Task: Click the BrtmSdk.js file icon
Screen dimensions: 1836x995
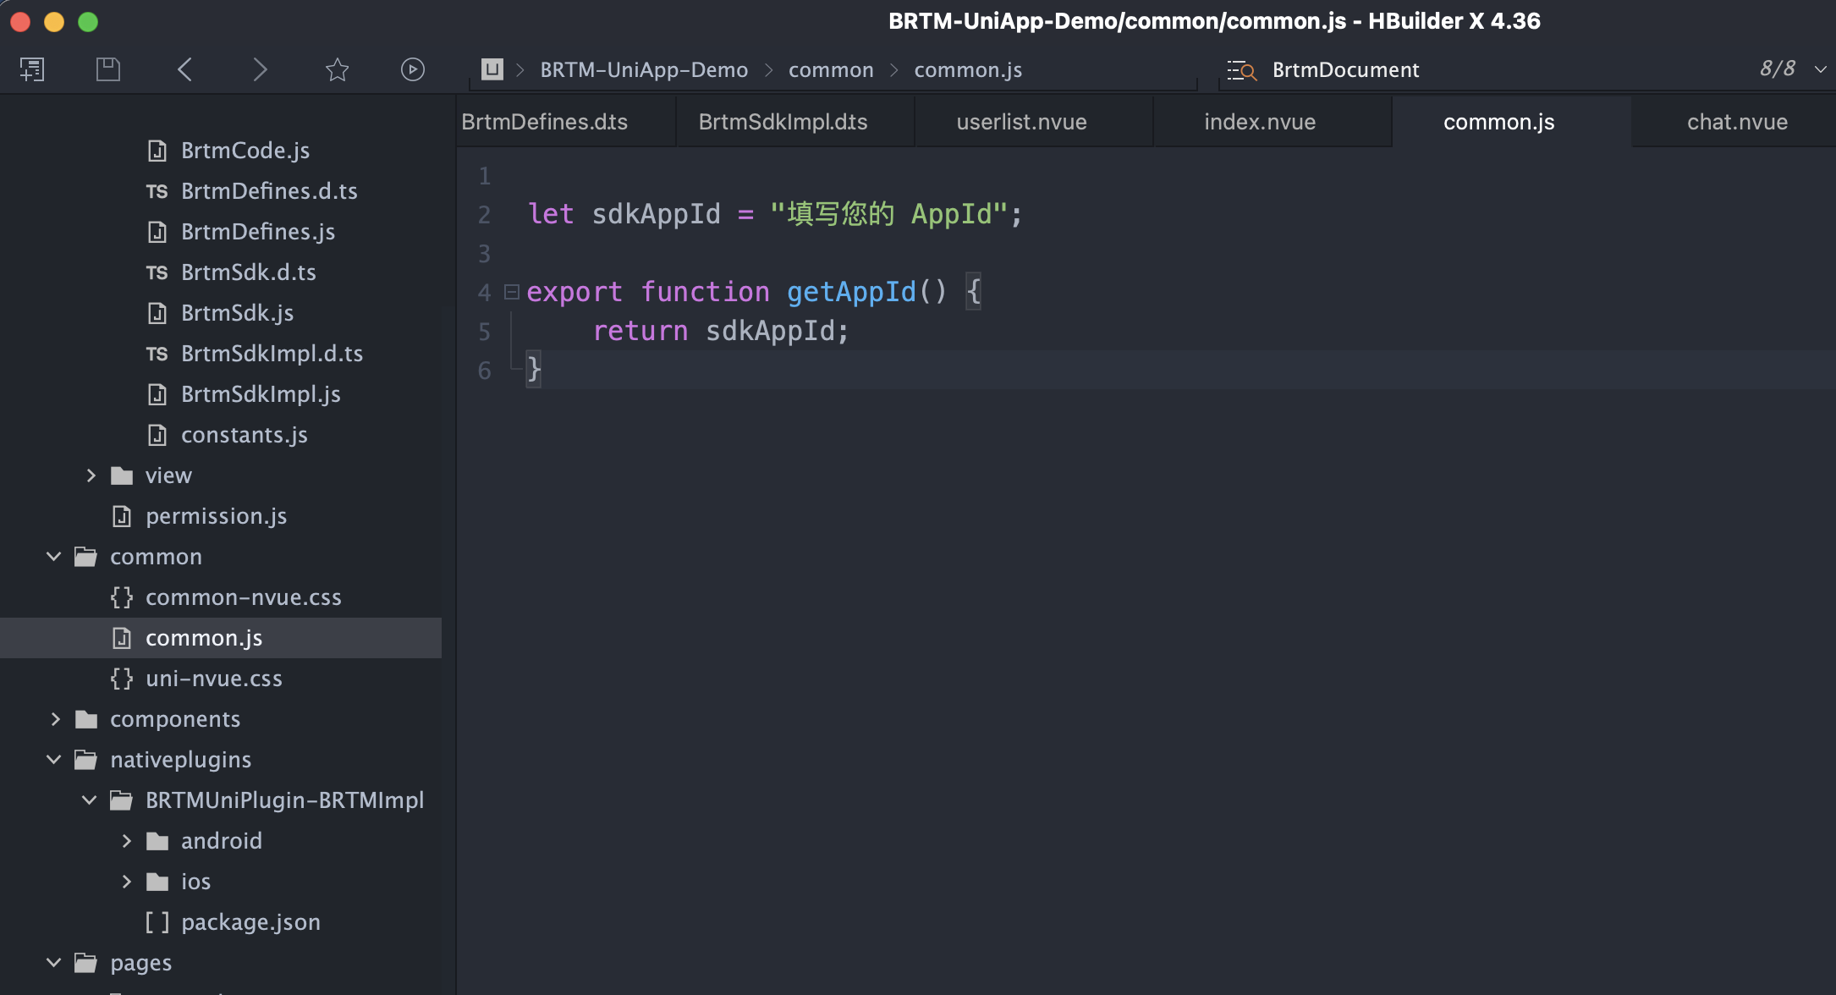Action: tap(157, 313)
